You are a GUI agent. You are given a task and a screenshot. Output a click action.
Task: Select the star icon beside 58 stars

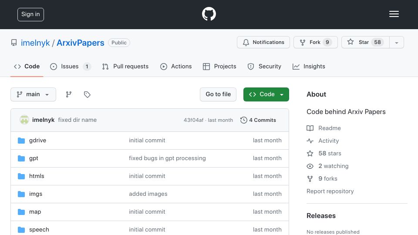point(310,153)
